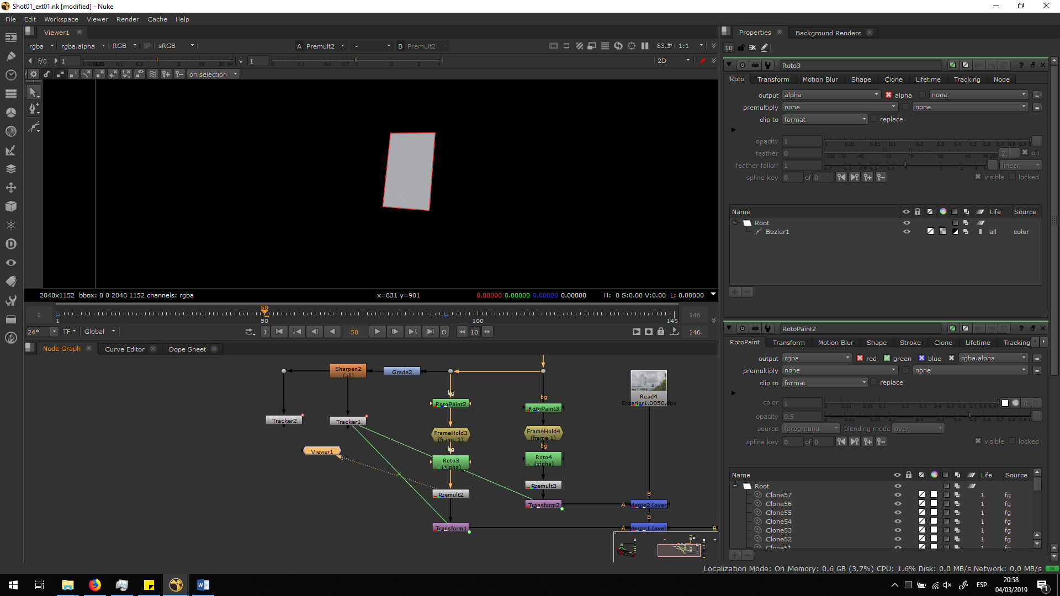Open the 3D cube nodes toolbar icon

point(11,206)
